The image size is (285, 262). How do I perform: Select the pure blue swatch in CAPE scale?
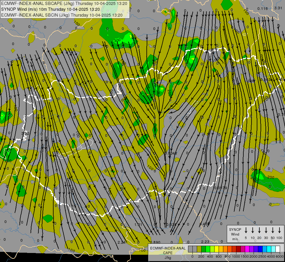[x=260, y=249]
